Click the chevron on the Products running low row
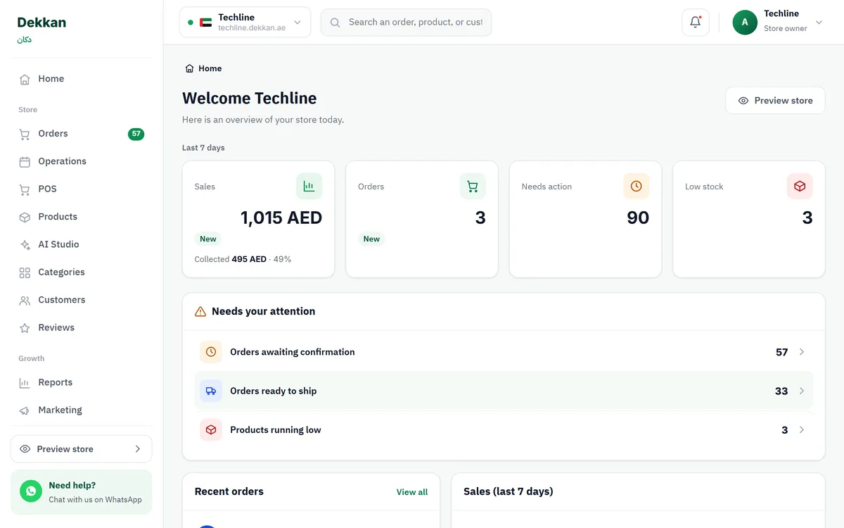This screenshot has height=528, width=844. [x=802, y=429]
